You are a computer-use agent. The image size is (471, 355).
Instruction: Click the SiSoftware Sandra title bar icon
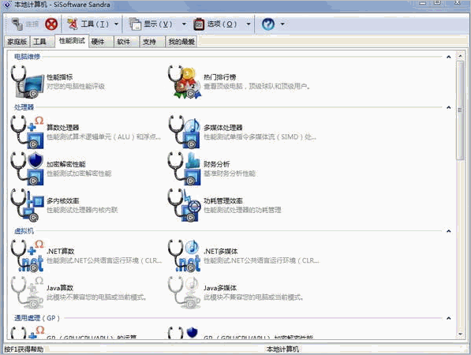coord(7,5)
